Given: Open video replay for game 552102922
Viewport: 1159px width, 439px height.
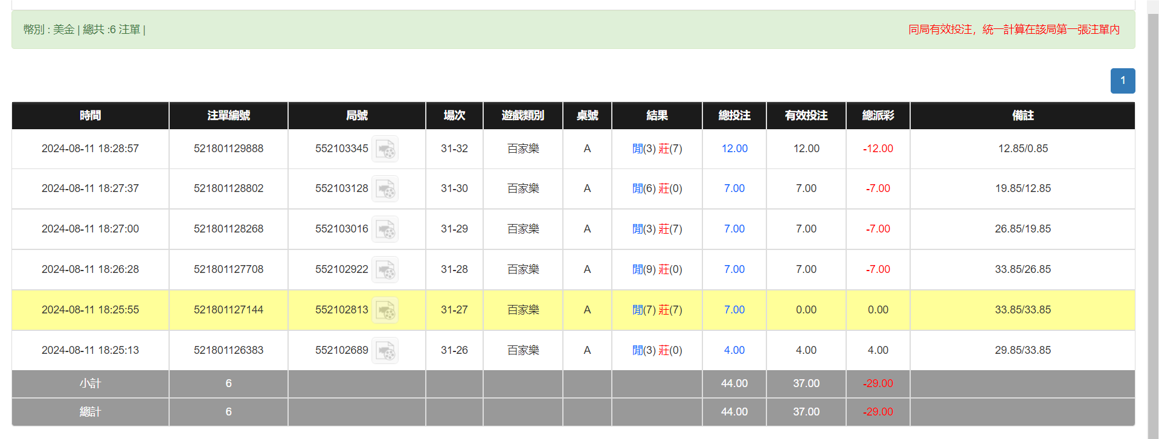Looking at the screenshot, I should coord(385,270).
